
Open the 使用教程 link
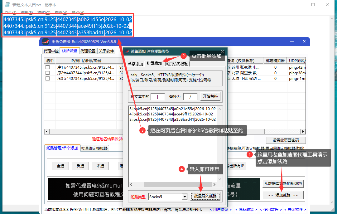click(x=271, y=210)
